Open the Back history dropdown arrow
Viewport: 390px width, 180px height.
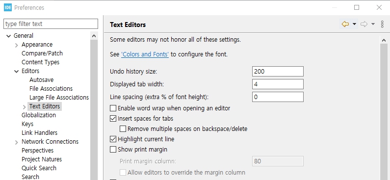354,24
